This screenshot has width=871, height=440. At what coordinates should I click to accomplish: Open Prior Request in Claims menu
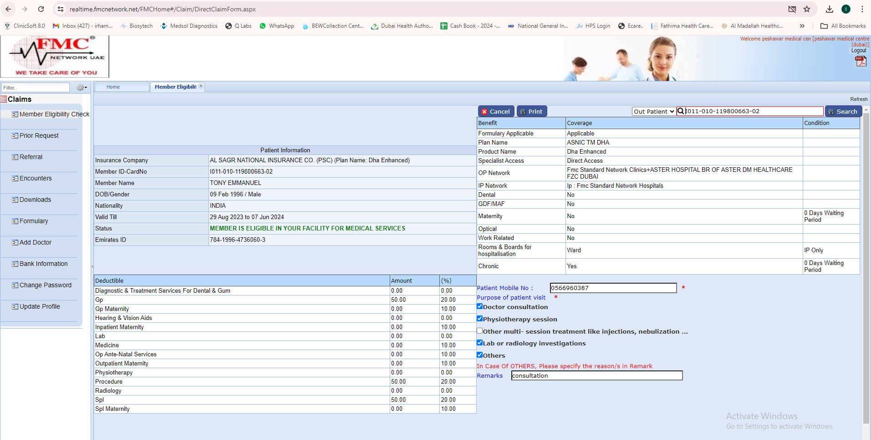click(x=39, y=135)
